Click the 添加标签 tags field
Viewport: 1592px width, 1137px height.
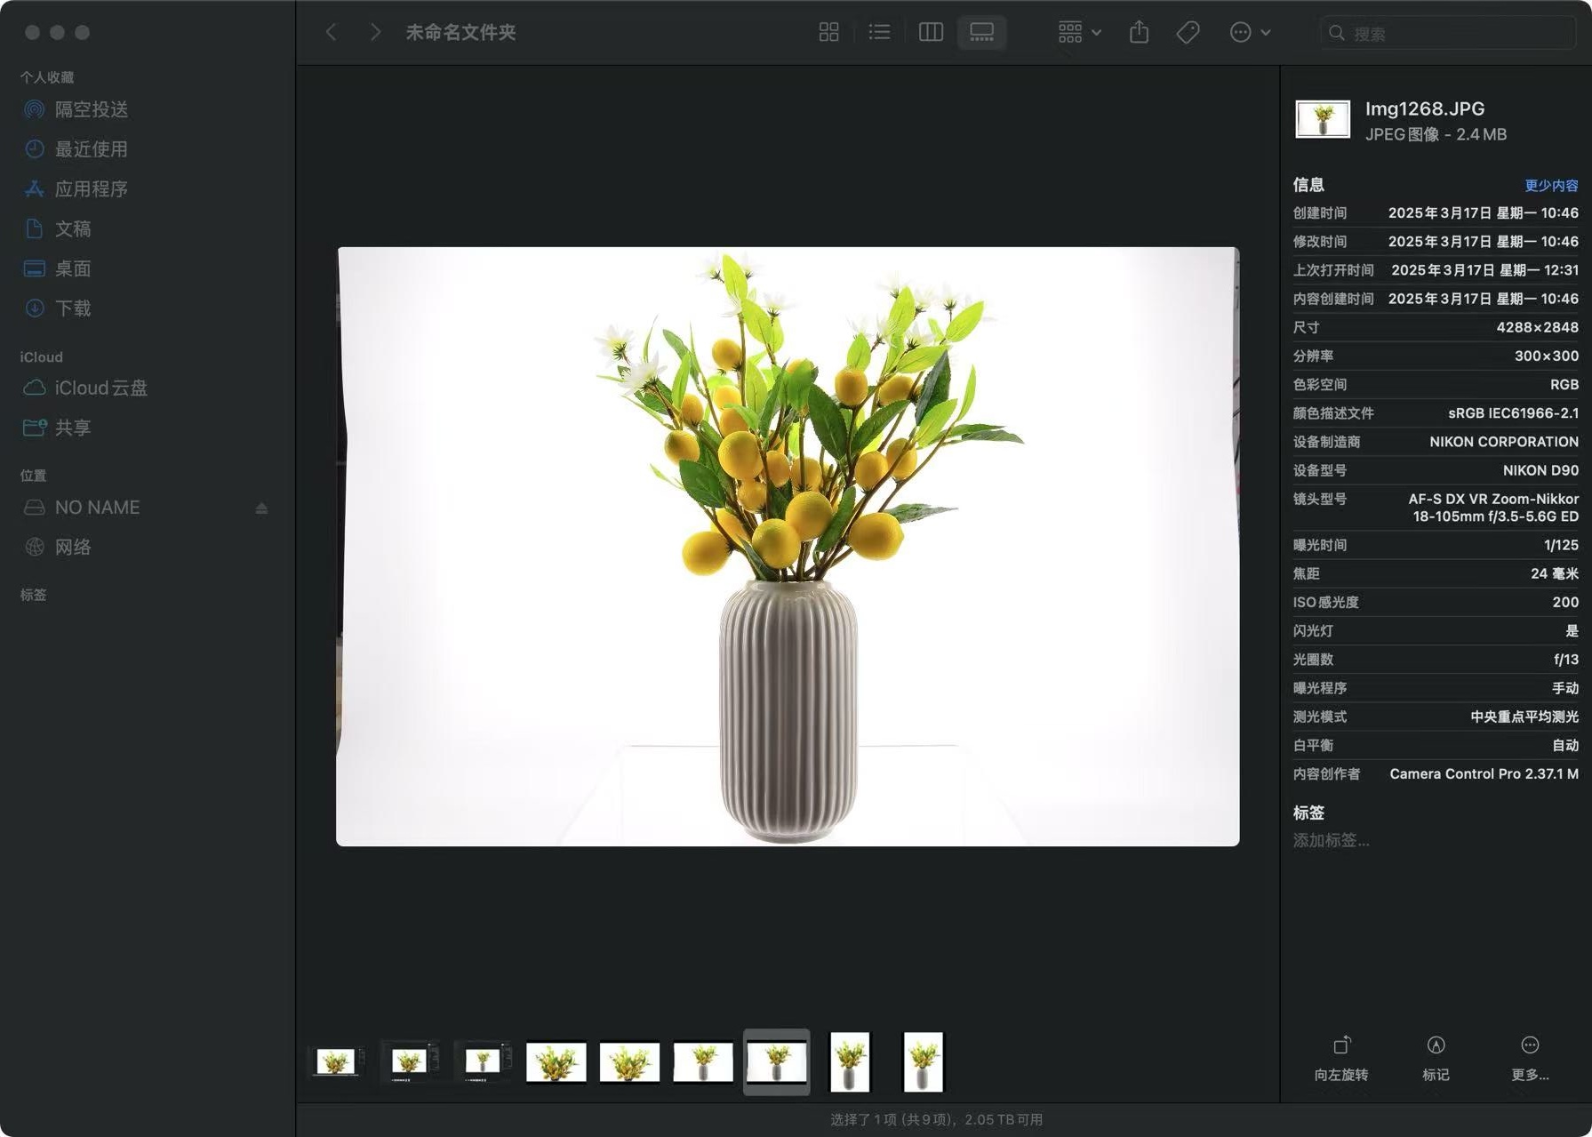pos(1331,840)
